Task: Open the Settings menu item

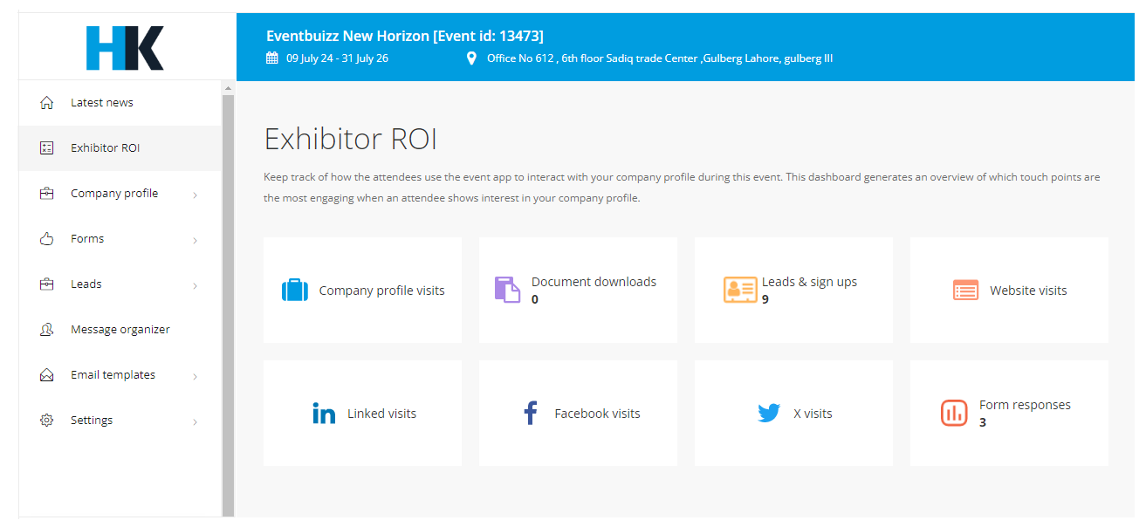Action: click(120, 421)
